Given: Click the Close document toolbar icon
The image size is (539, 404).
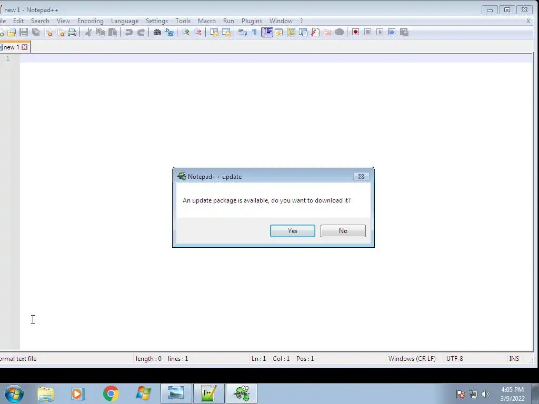Looking at the screenshot, I should [x=48, y=32].
